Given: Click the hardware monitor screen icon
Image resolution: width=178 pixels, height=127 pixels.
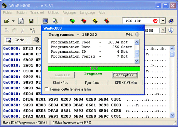Looking at the screenshot, I should [45, 21].
